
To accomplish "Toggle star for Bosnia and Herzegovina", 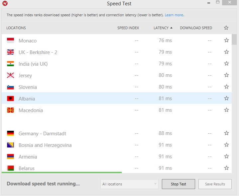I will click(226, 145).
